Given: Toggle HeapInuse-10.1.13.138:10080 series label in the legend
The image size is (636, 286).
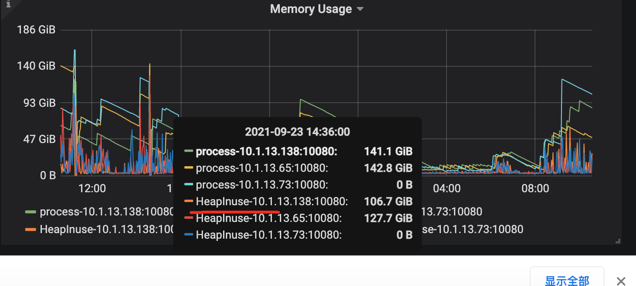Looking at the screenshot, I should pos(107,229).
